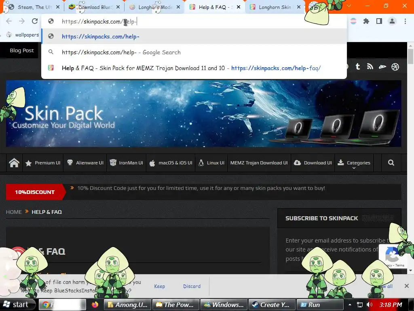Click the RSS feed icon
The width and height of the screenshot is (414, 311).
[370, 67]
